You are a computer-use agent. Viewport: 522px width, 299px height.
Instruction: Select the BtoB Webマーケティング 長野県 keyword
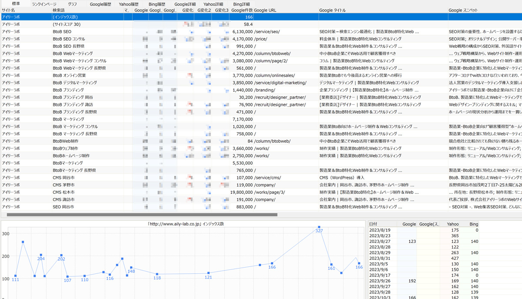pos(80,68)
